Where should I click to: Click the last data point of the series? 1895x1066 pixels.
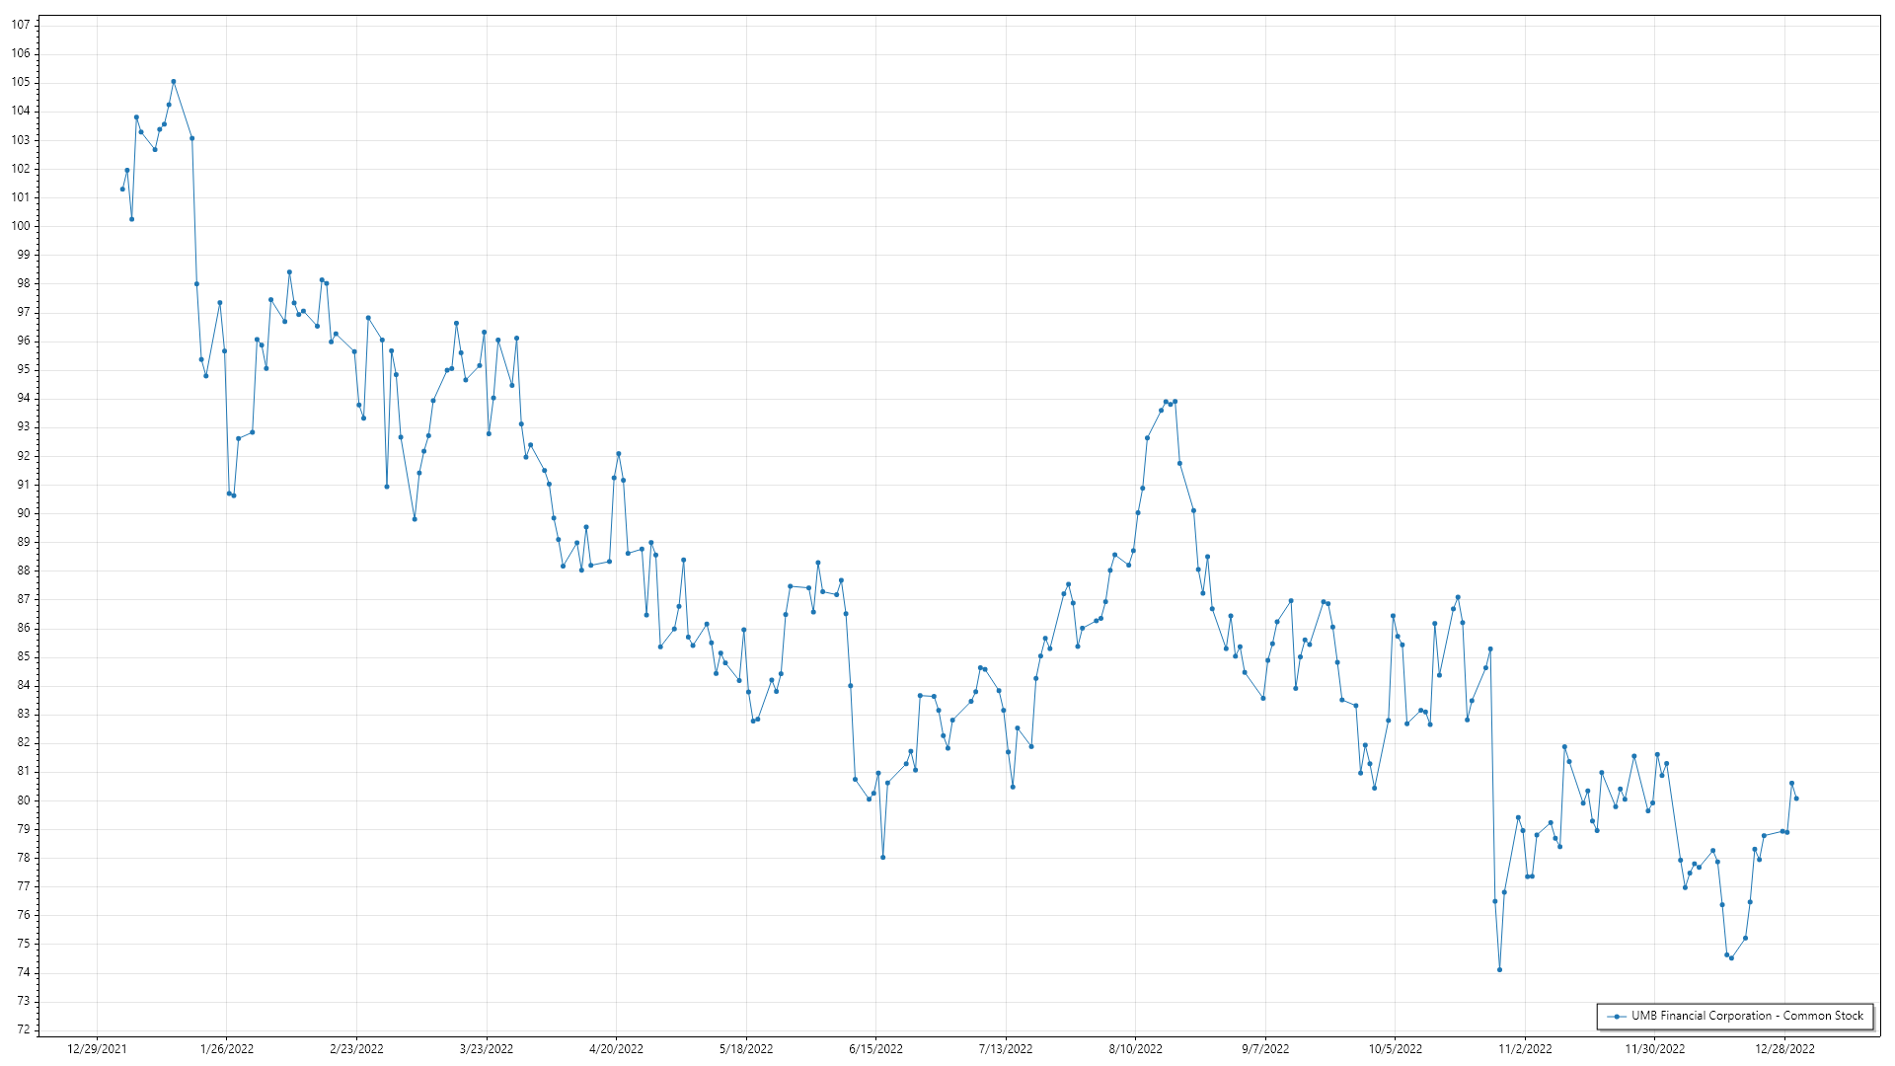coord(1796,799)
